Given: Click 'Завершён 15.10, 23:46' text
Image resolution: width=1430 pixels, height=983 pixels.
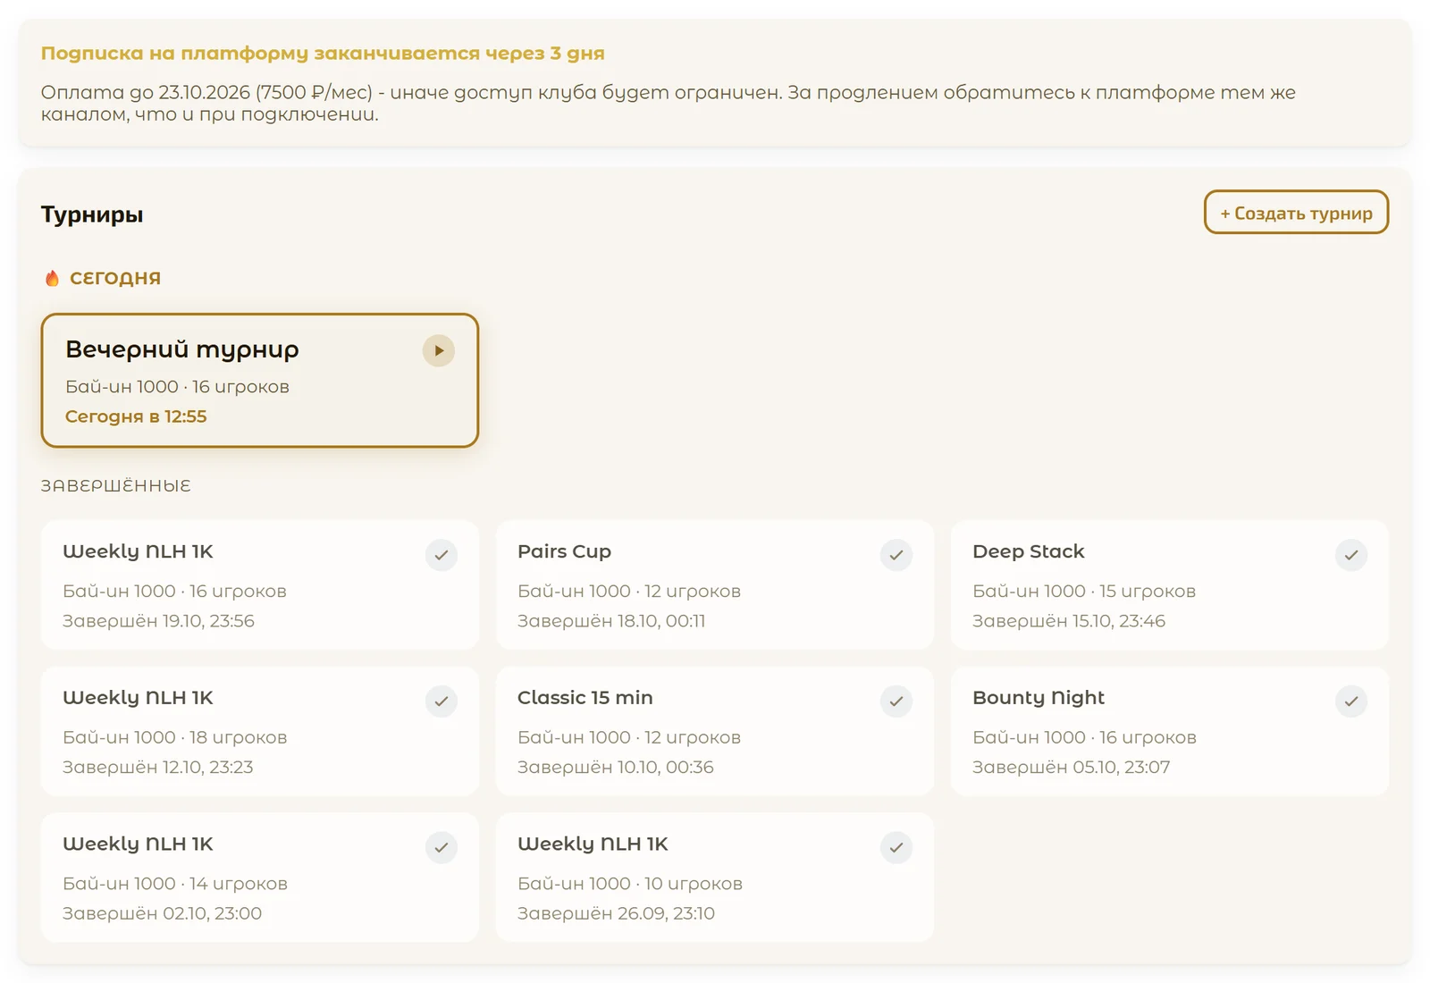Looking at the screenshot, I should tap(1069, 621).
